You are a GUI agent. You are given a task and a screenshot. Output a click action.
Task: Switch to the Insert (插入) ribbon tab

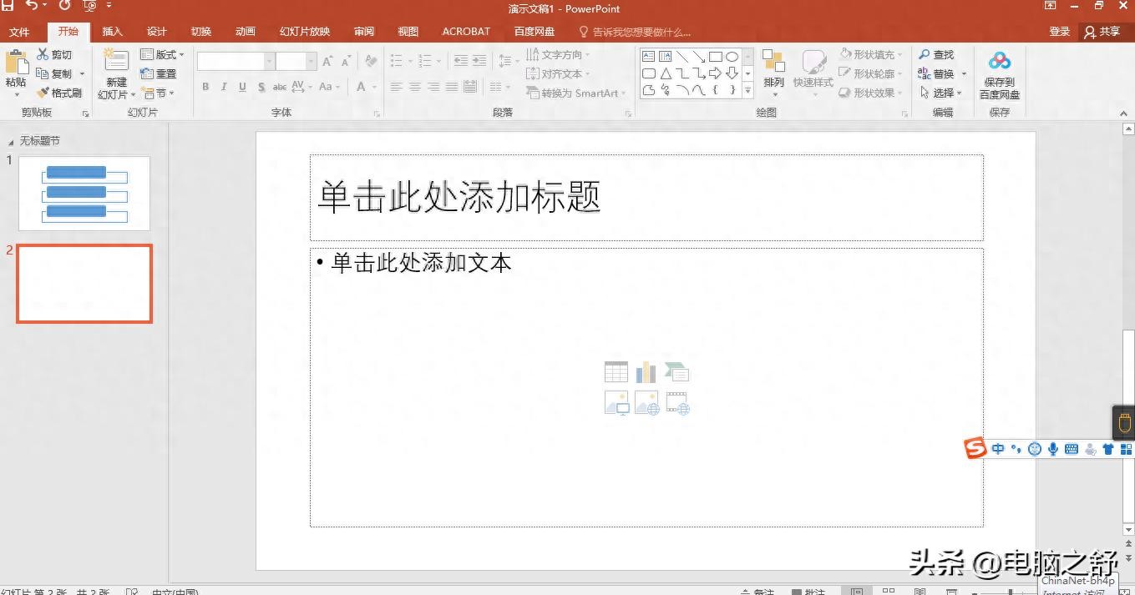pyautogui.click(x=112, y=32)
